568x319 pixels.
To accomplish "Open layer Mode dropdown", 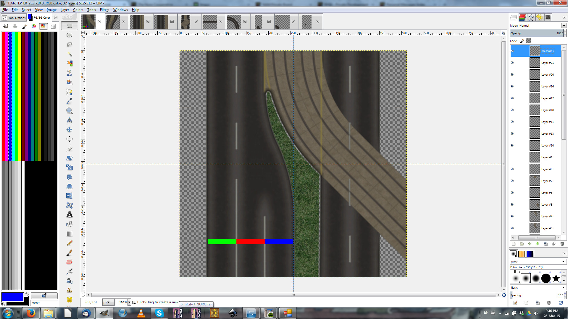I will tap(564, 26).
